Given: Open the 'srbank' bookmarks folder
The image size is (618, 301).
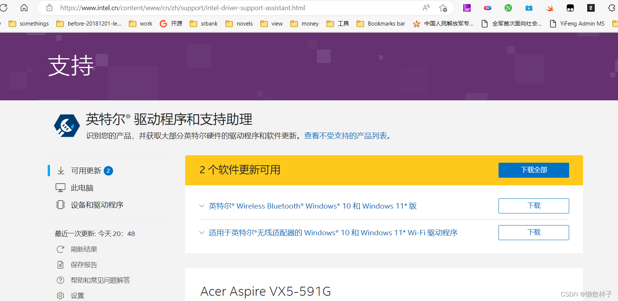Looking at the screenshot, I should (x=204, y=24).
